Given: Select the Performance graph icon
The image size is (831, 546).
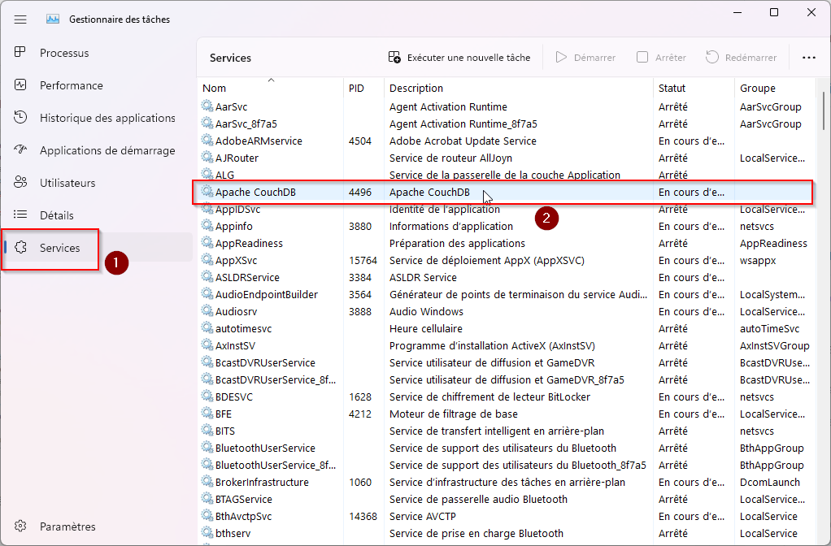Looking at the screenshot, I should coord(20,84).
